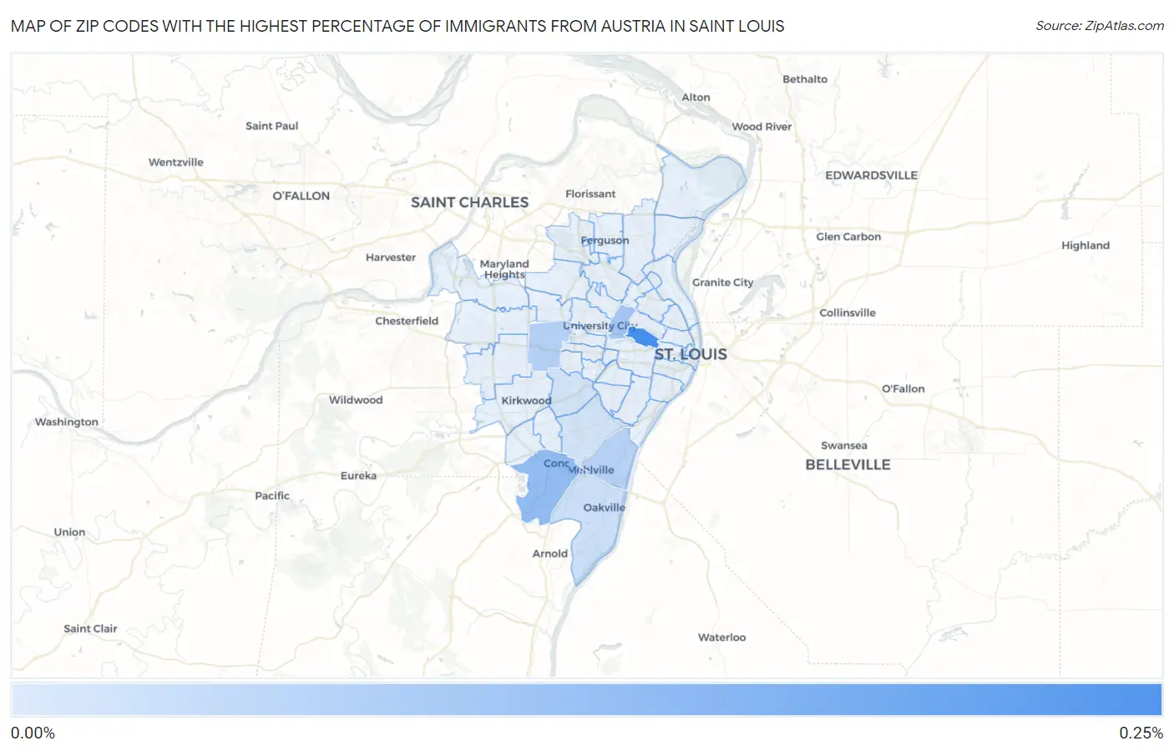Click the 'Saint Clair' label
The image size is (1174, 751).
(90, 628)
